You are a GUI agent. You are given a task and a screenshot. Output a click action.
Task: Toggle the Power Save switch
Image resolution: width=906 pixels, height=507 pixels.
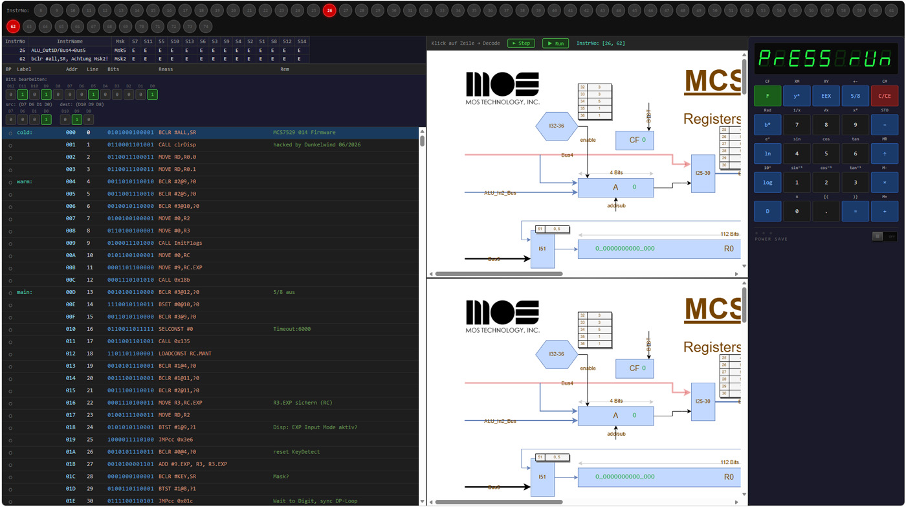click(885, 236)
